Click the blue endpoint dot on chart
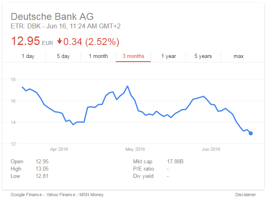Viewport: 267px width, 199px height. [251, 133]
